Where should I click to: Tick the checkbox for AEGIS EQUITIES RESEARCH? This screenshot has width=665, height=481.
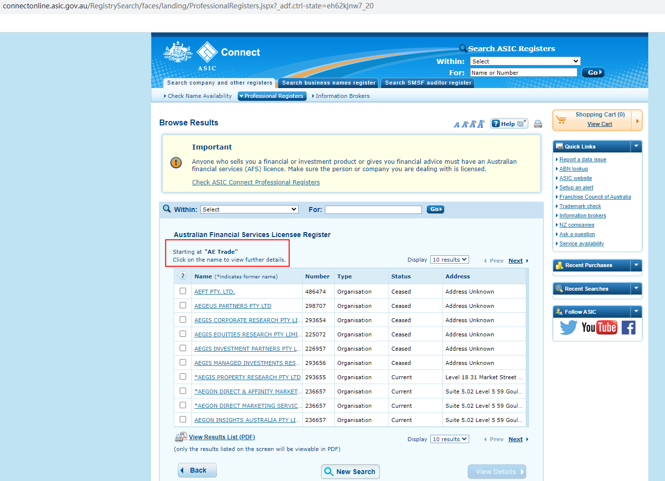click(183, 333)
